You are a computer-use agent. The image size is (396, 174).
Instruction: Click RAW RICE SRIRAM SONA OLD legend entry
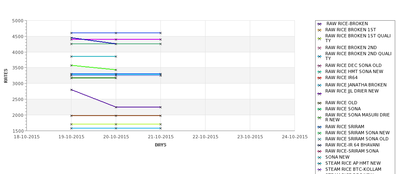tap(357, 139)
